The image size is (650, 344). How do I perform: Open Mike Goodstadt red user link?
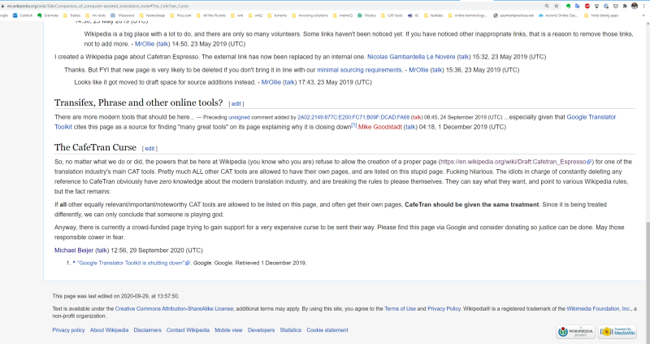tap(380, 127)
